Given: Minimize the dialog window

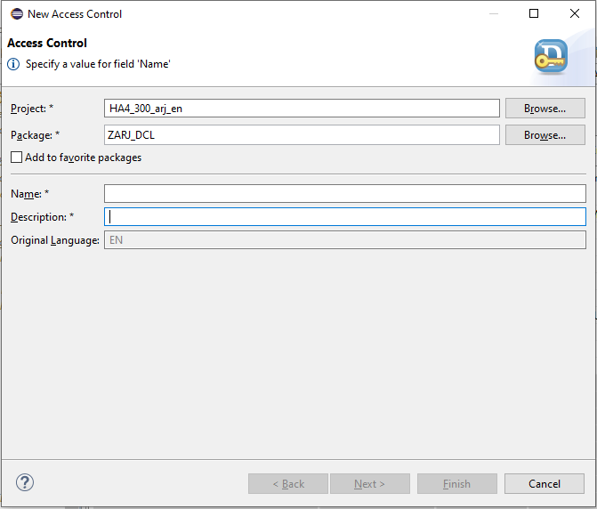Looking at the screenshot, I should pyautogui.click(x=494, y=13).
